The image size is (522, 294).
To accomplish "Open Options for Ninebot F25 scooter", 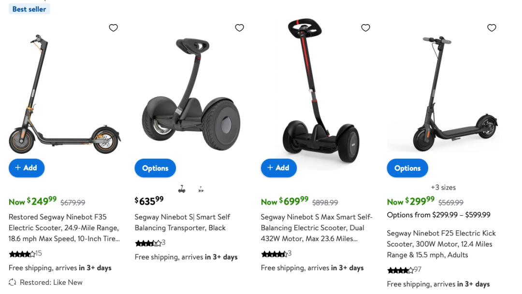I will [407, 168].
